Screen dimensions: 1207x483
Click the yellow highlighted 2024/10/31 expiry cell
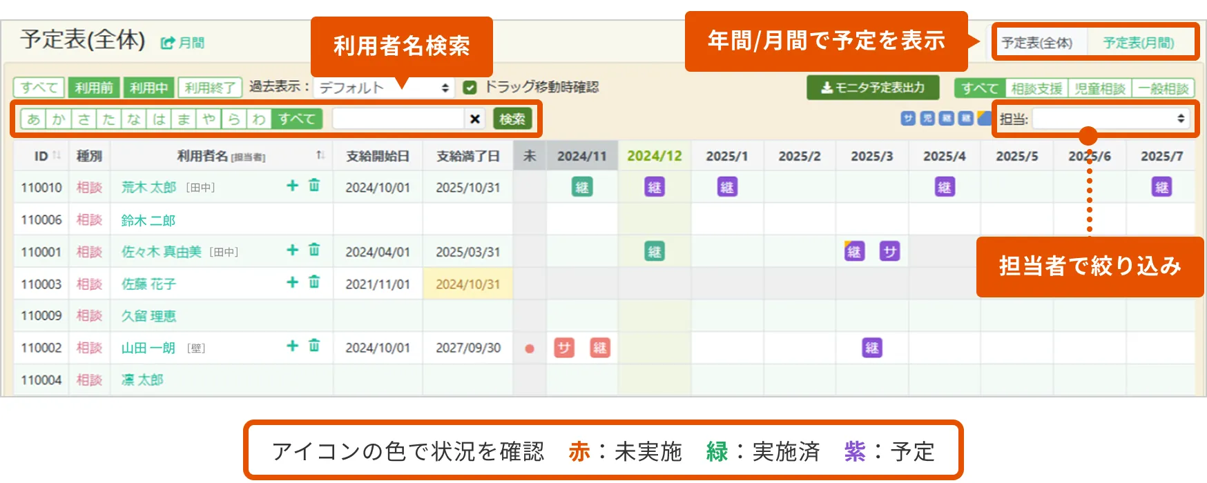tap(467, 284)
